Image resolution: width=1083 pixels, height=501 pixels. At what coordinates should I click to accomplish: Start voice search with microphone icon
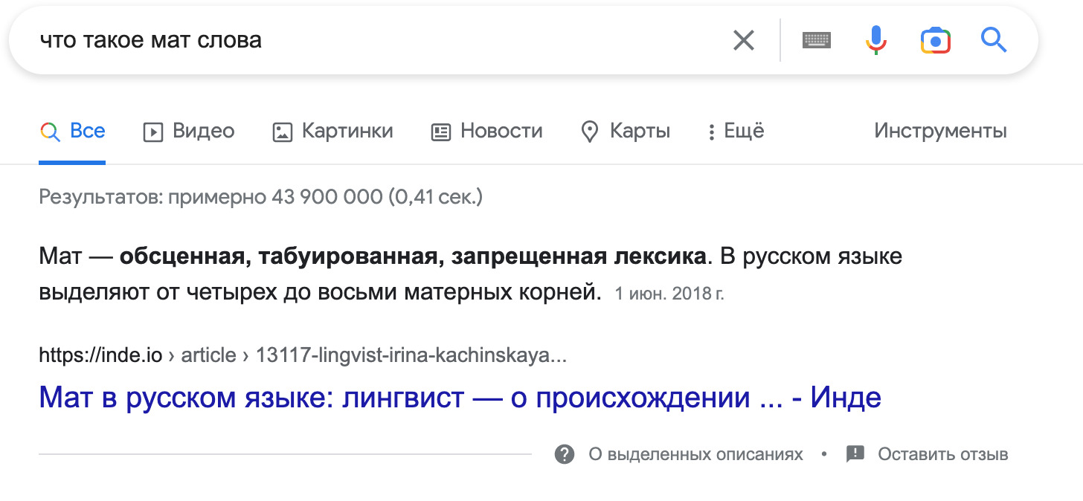(876, 40)
